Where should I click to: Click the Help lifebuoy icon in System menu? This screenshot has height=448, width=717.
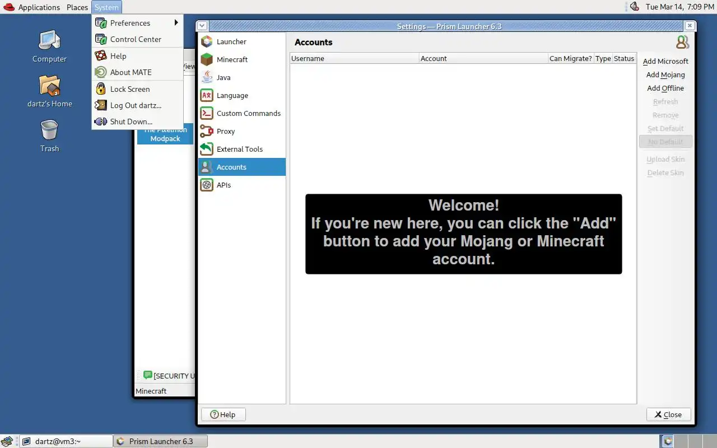(x=101, y=56)
